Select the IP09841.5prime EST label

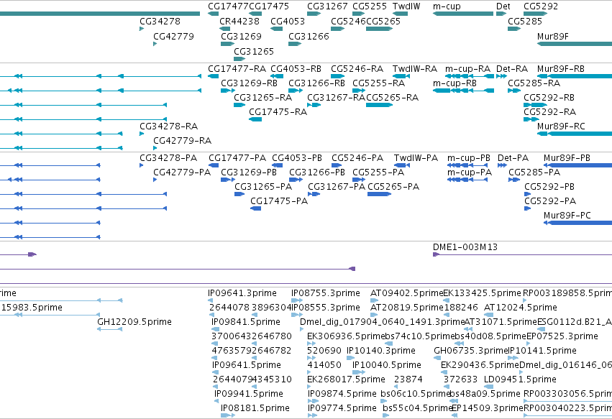[x=246, y=322]
